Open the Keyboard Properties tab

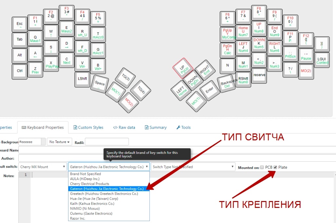tap(43, 128)
